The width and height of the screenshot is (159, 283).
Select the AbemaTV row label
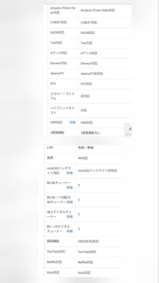pyautogui.click(x=57, y=73)
